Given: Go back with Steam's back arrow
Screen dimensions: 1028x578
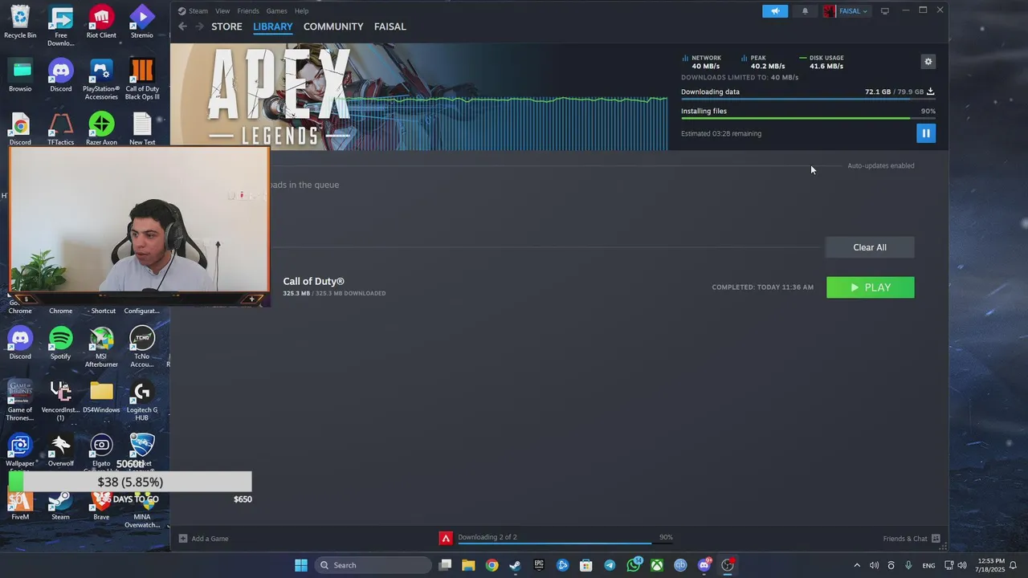Looking at the screenshot, I should click(x=182, y=26).
